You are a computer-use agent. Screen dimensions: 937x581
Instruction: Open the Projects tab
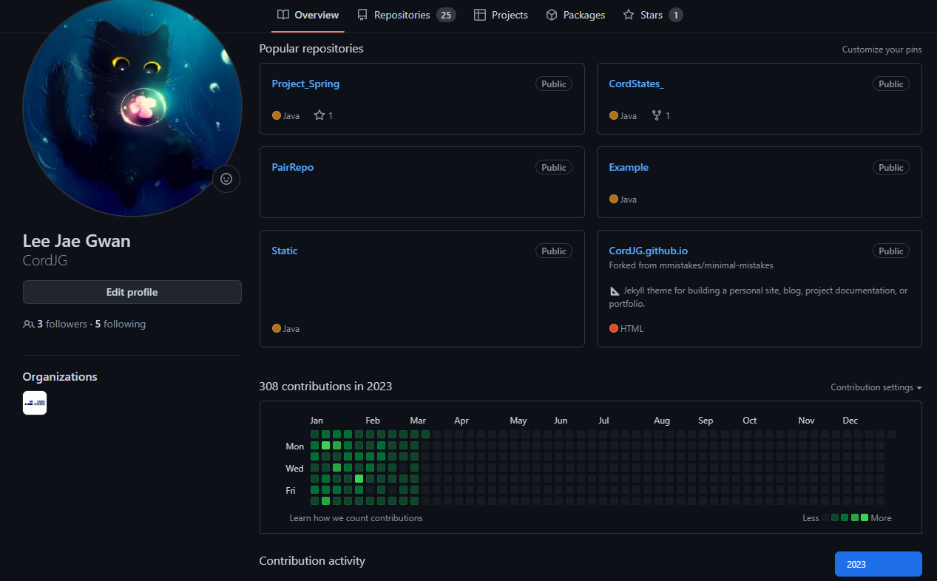[501, 15]
